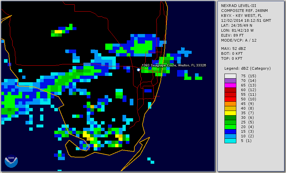
Task: Click the MAX: 52 dBZ value
Action: coord(233,49)
